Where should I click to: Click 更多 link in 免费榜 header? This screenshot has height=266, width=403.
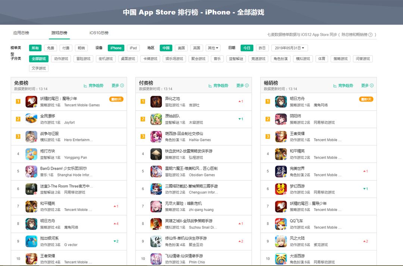[x=118, y=86]
